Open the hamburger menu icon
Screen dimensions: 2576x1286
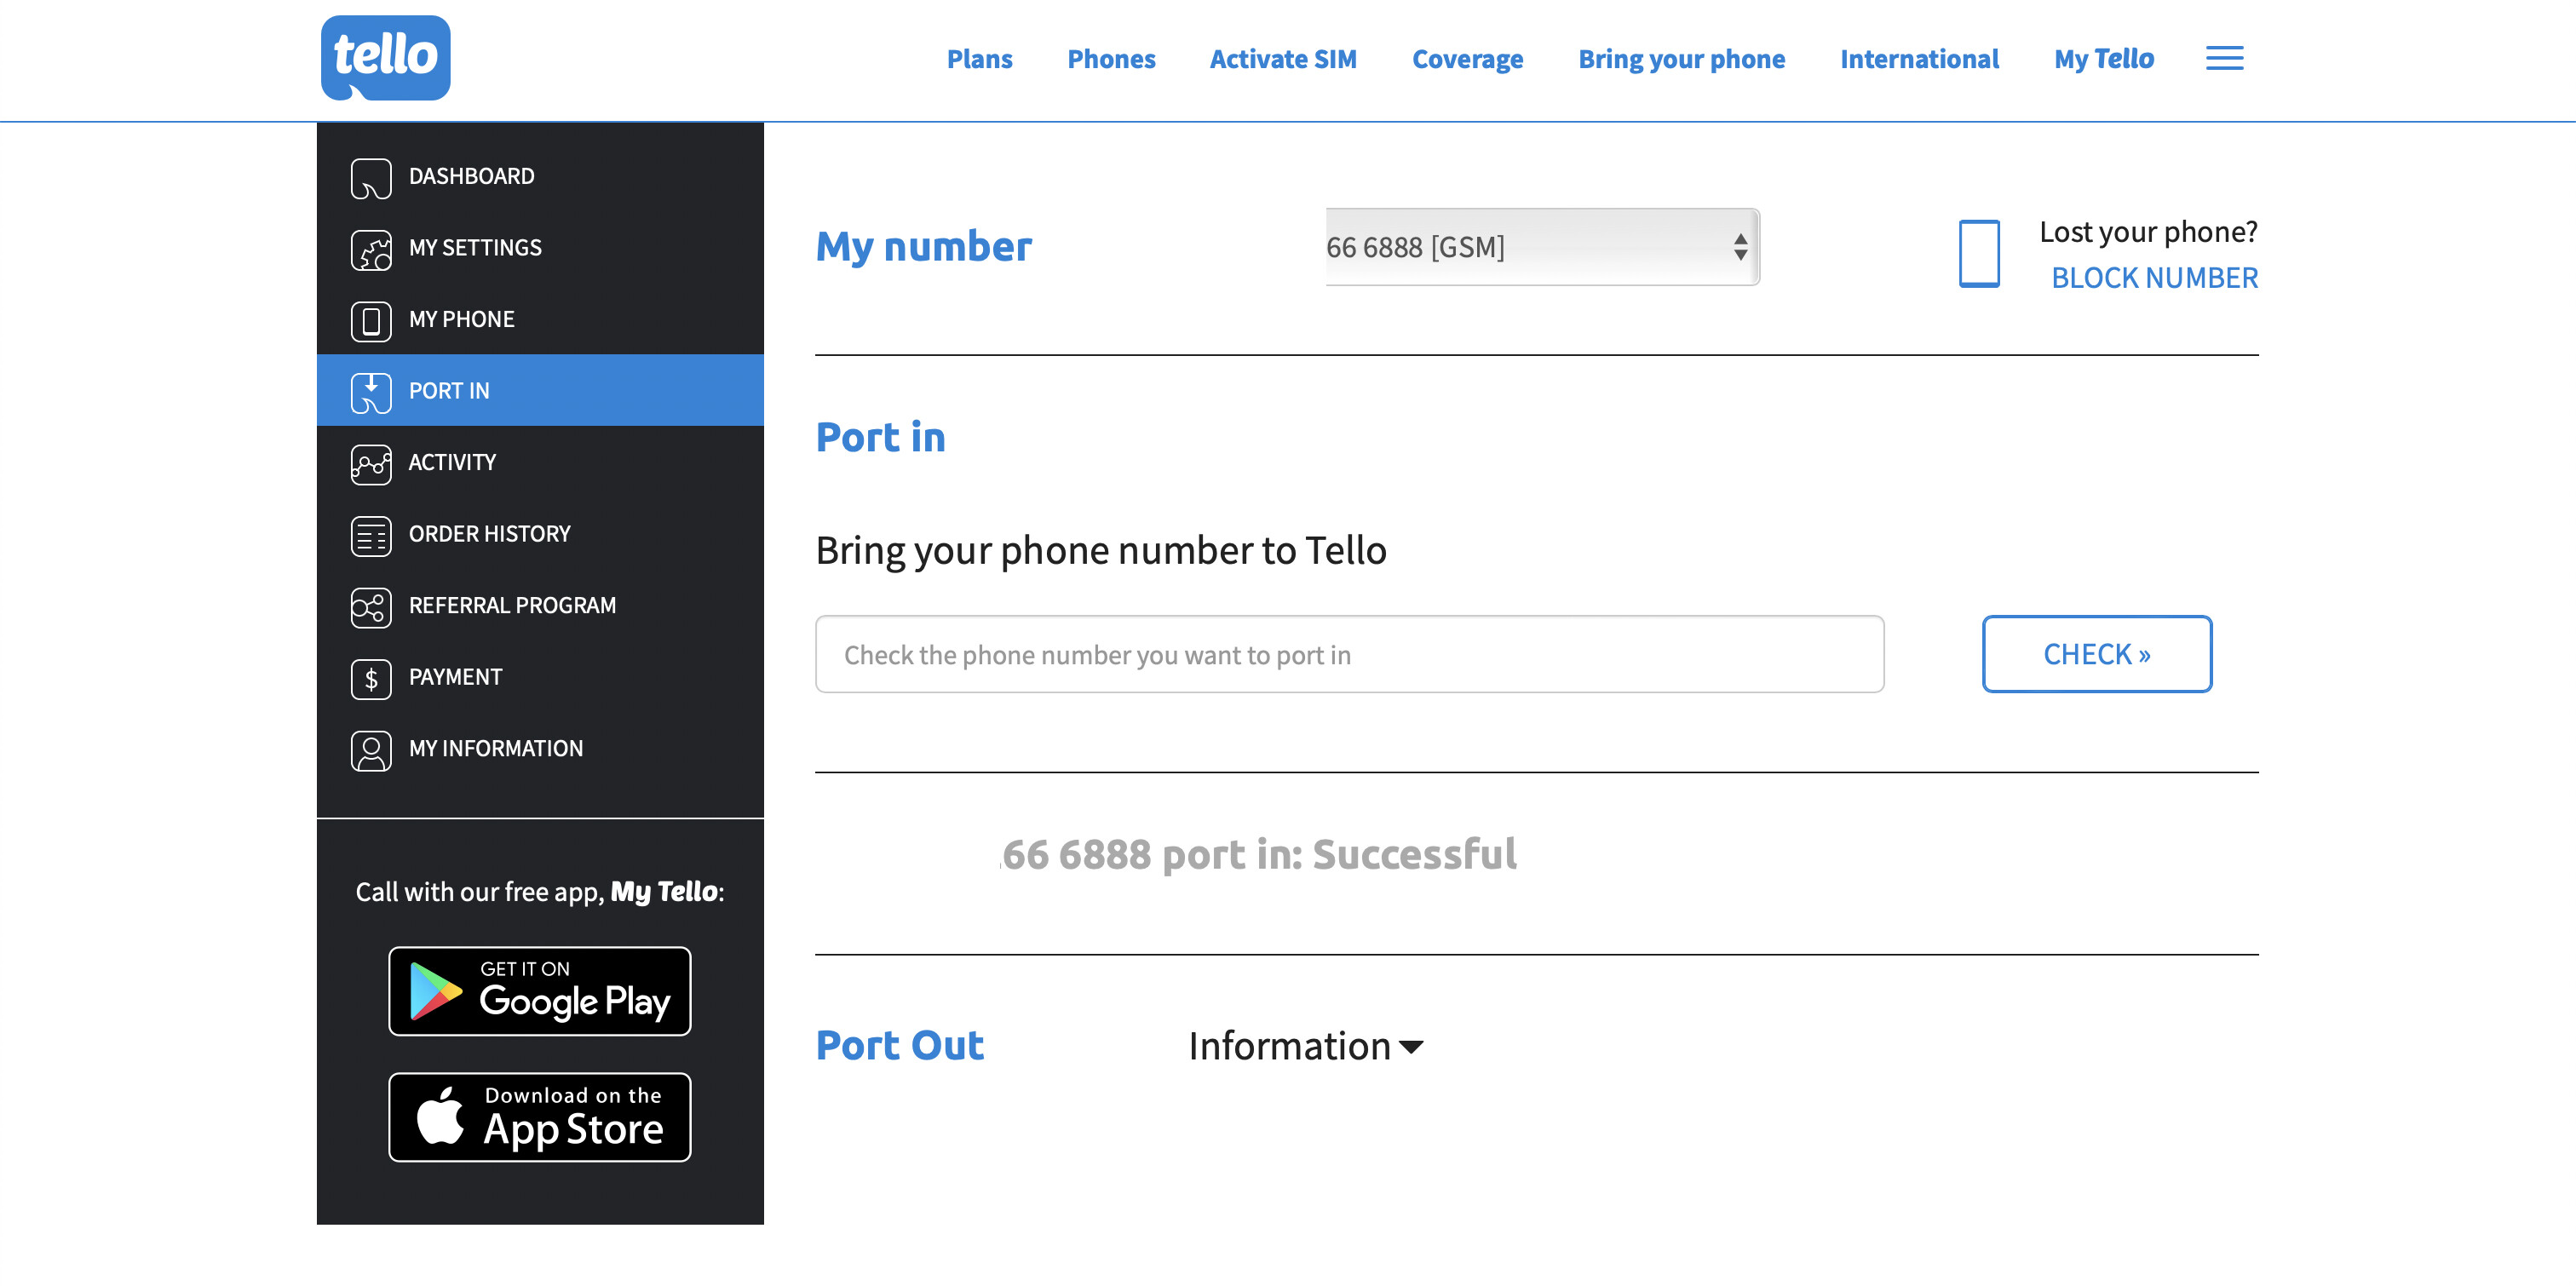[2224, 58]
